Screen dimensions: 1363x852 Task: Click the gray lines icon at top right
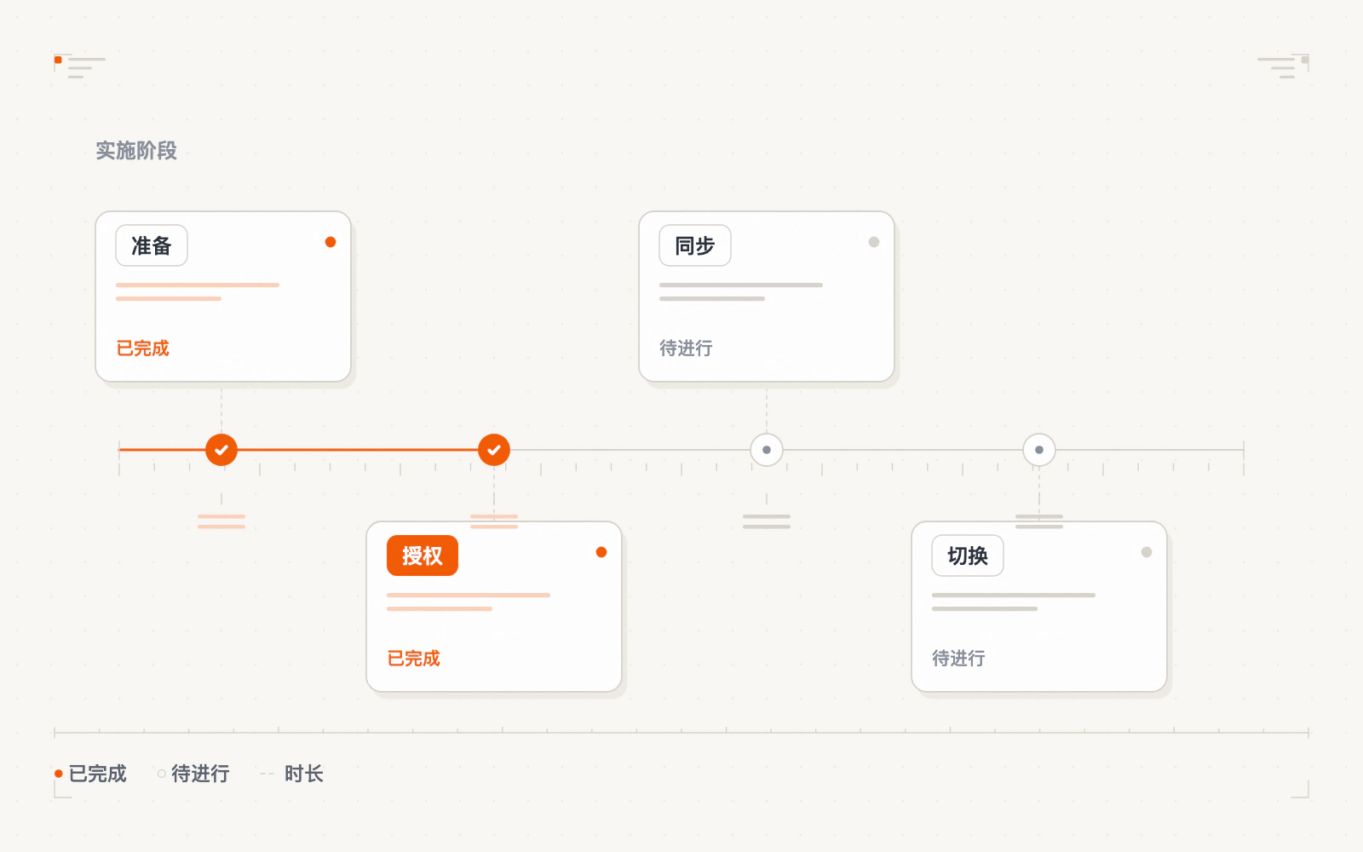pyautogui.click(x=1283, y=66)
